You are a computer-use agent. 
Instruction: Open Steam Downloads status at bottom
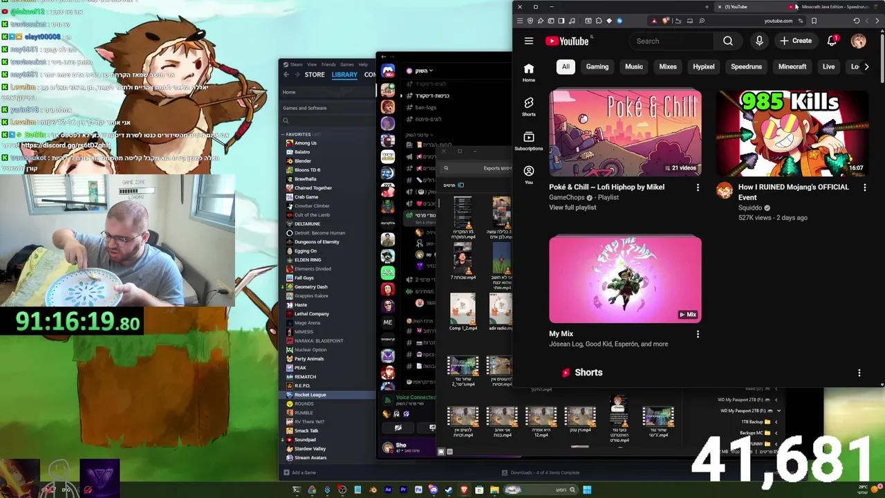[x=541, y=472]
